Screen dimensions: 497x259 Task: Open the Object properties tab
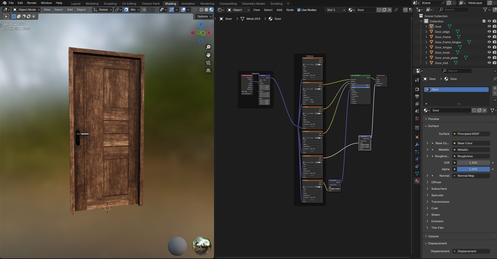(417, 137)
